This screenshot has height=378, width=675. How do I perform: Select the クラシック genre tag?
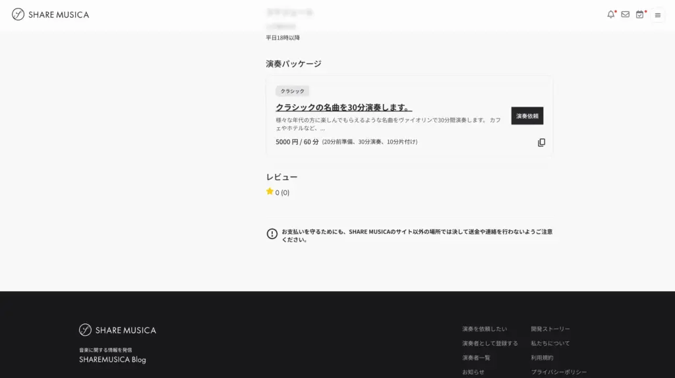[292, 92]
